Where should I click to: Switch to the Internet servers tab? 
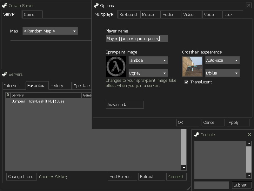11,86
